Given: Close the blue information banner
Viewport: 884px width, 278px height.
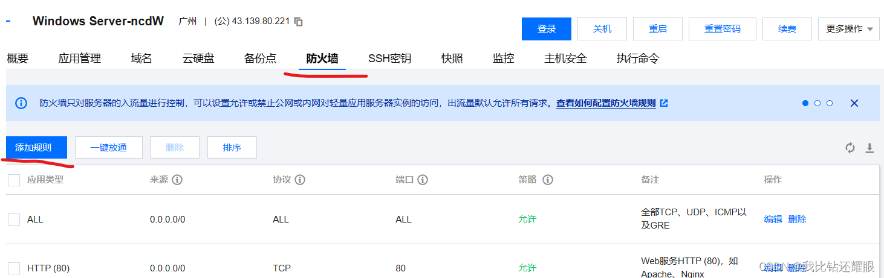Looking at the screenshot, I should coord(854,103).
